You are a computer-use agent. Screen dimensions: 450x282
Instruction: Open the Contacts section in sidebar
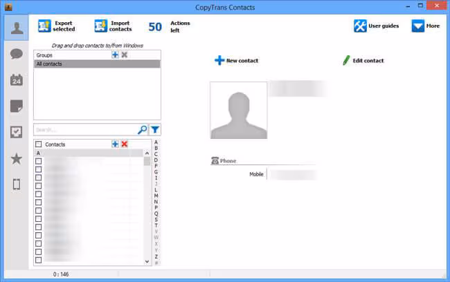pyautogui.click(x=17, y=28)
